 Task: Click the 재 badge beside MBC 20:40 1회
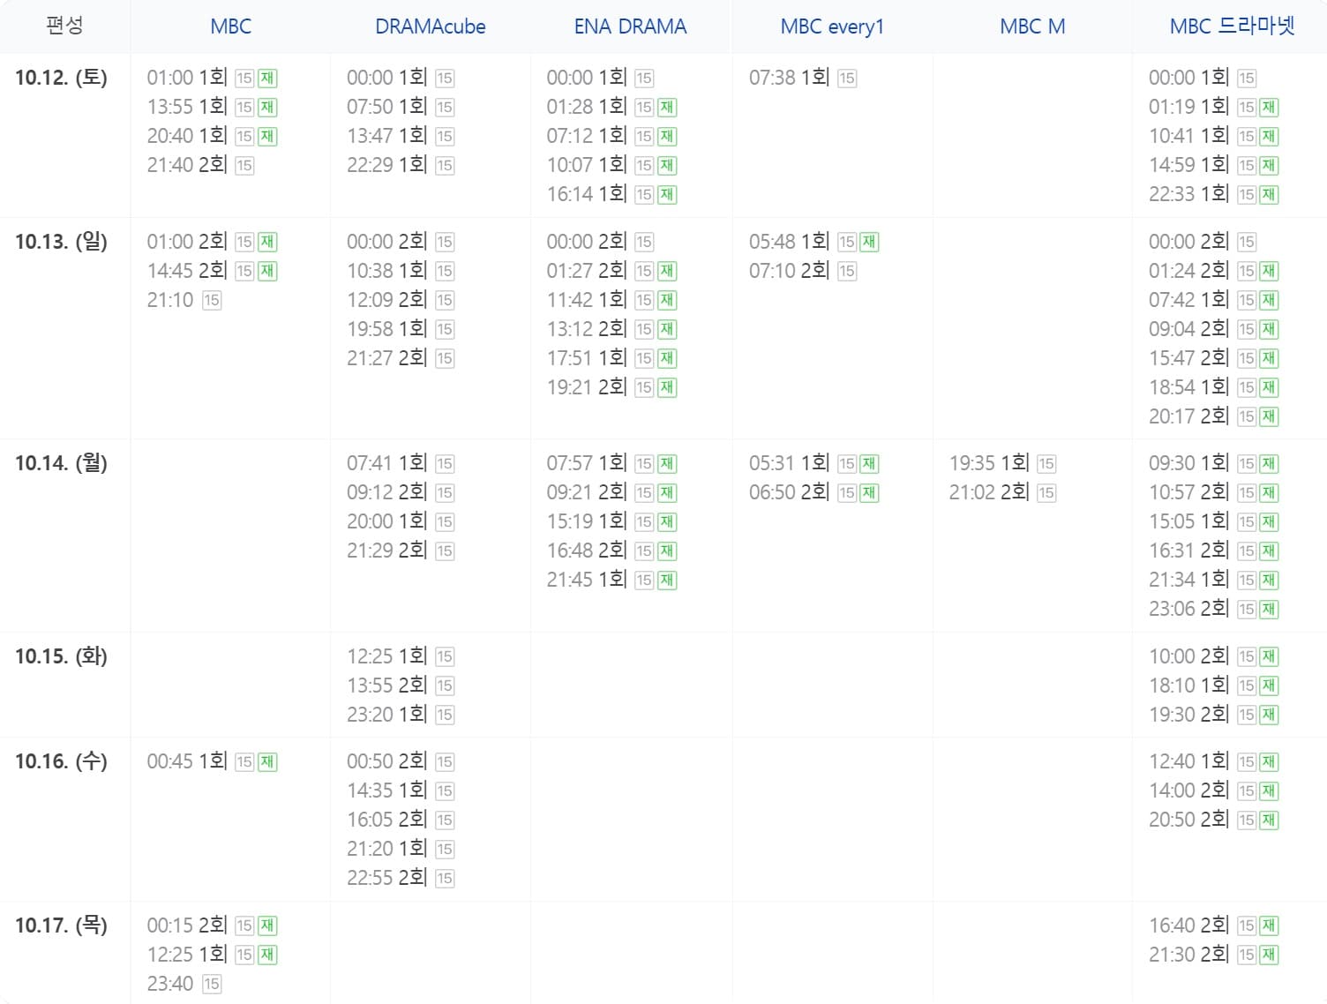(267, 137)
